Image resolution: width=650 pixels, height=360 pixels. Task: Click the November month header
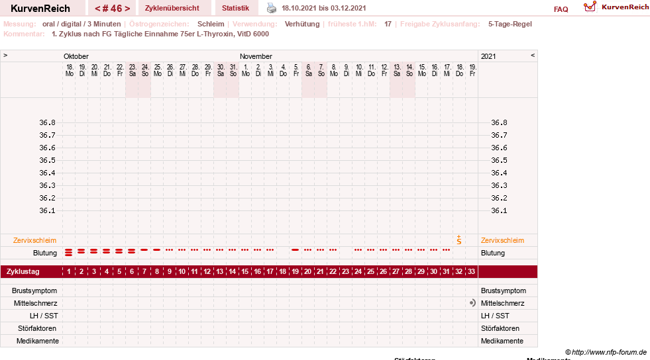[256, 56]
